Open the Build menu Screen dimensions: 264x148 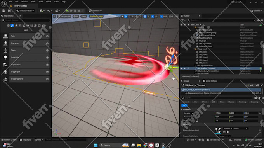tap(41, 2)
